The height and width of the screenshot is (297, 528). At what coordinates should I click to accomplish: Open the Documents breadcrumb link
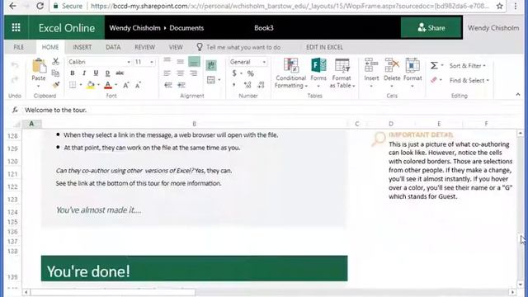pos(186,28)
